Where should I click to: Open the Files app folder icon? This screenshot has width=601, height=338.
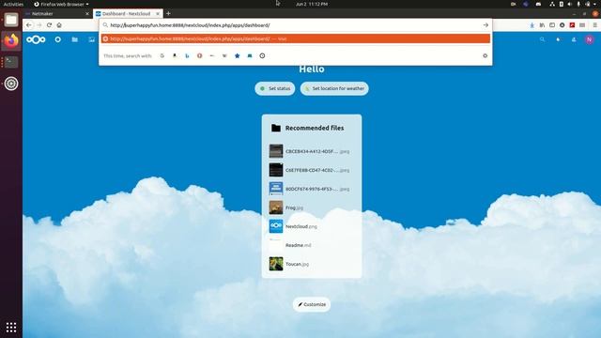[x=75, y=39]
